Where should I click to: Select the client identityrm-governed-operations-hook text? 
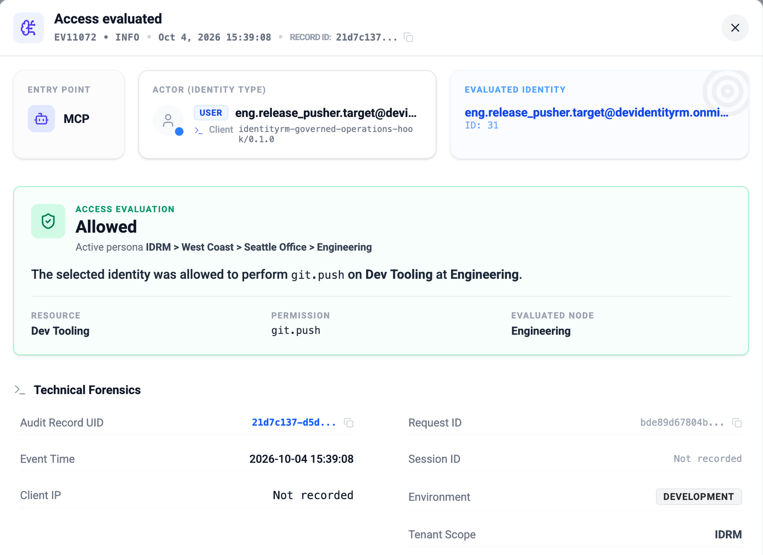click(326, 134)
